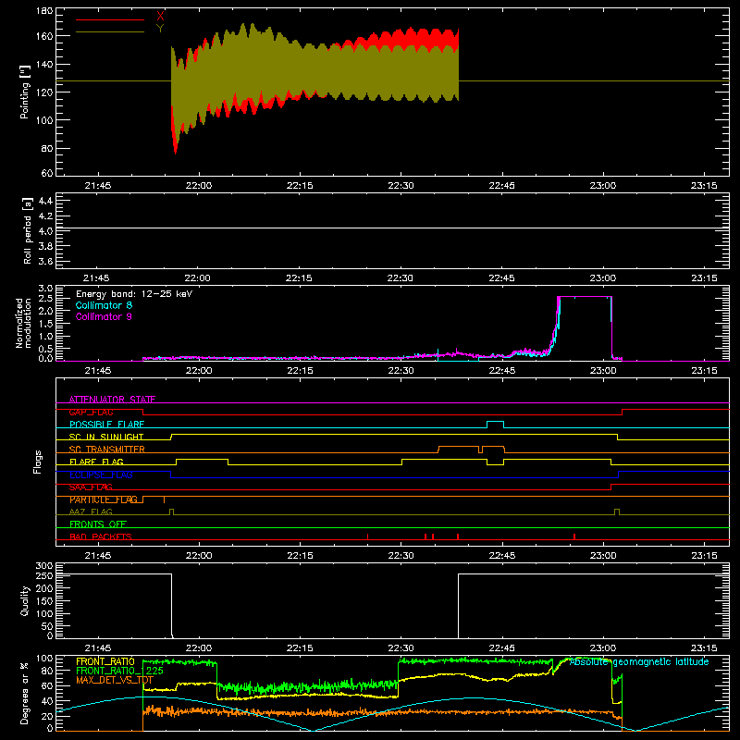
Task: Click the 'Degrees or %' axis title
Action: (x=25, y=693)
